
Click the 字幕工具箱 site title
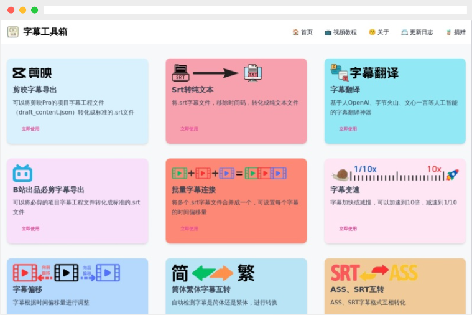click(x=45, y=32)
